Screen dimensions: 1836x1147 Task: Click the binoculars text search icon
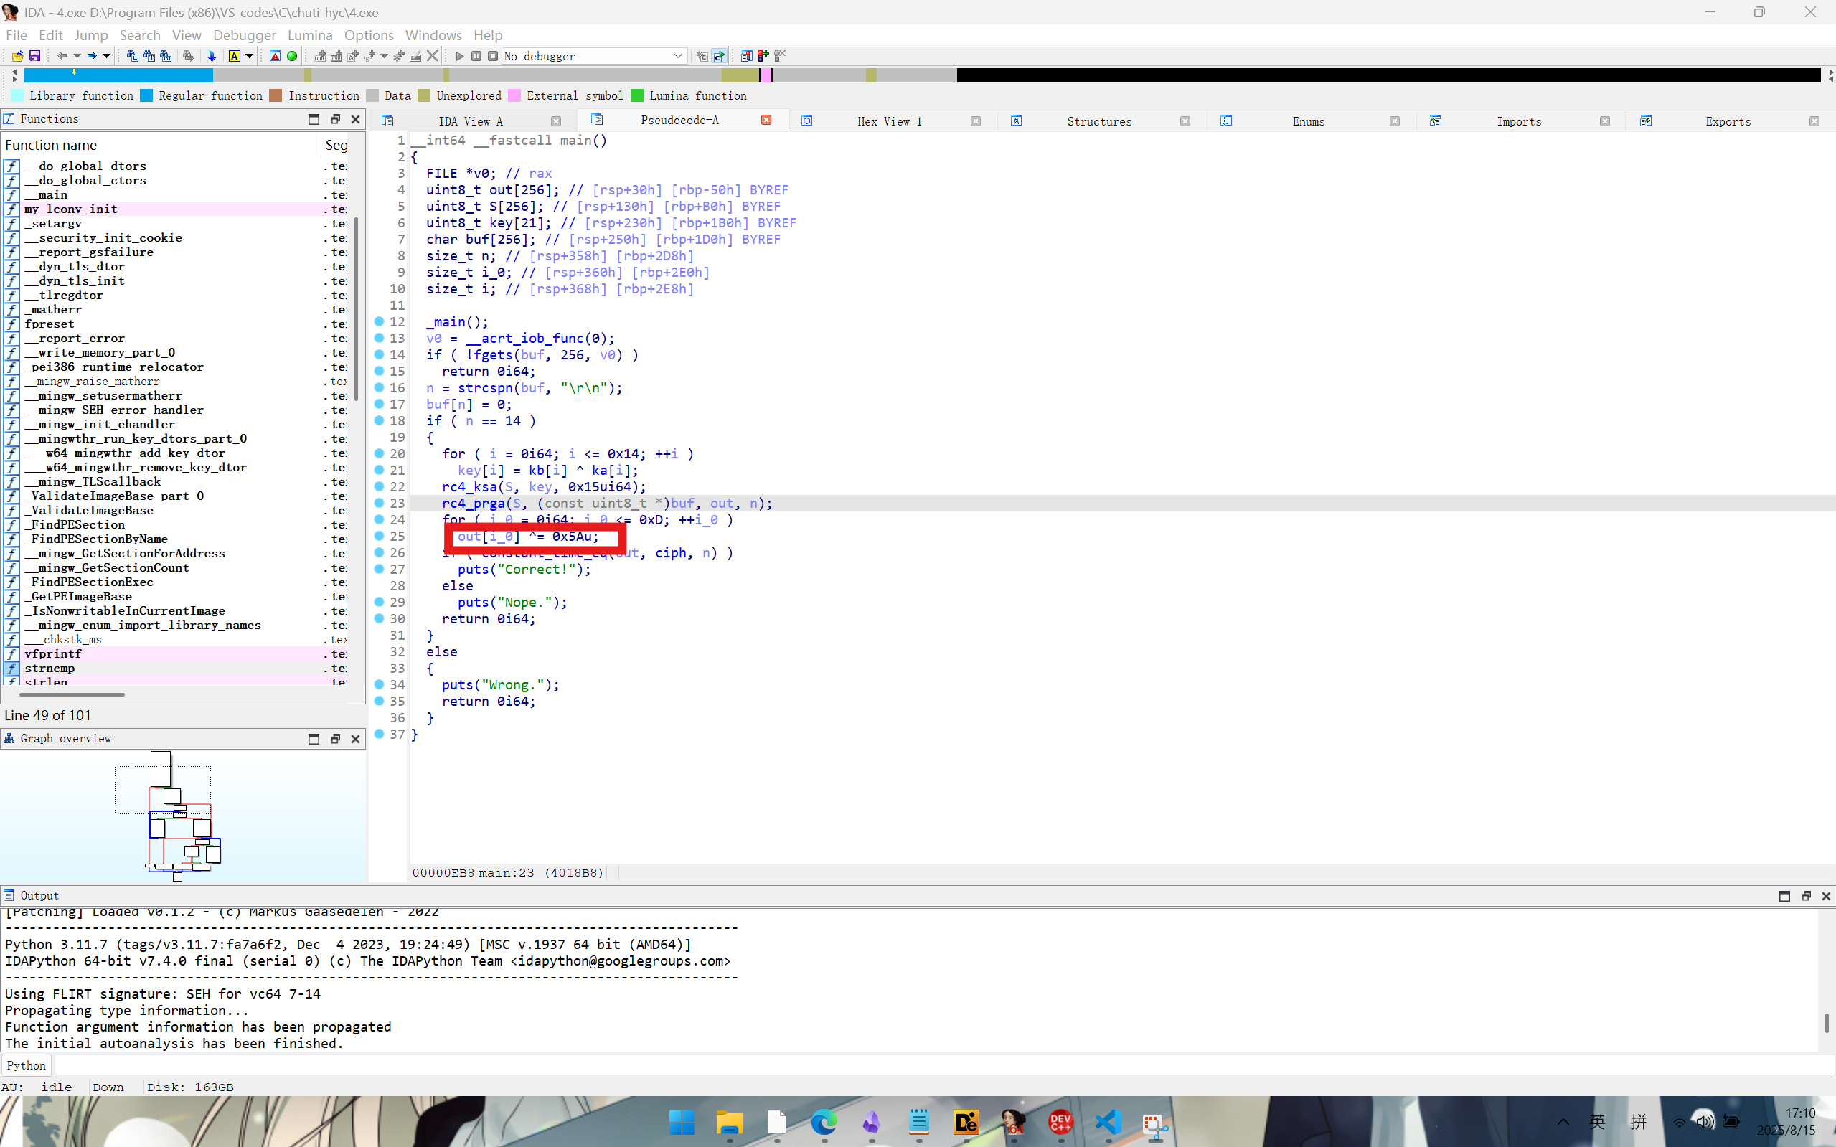[149, 56]
